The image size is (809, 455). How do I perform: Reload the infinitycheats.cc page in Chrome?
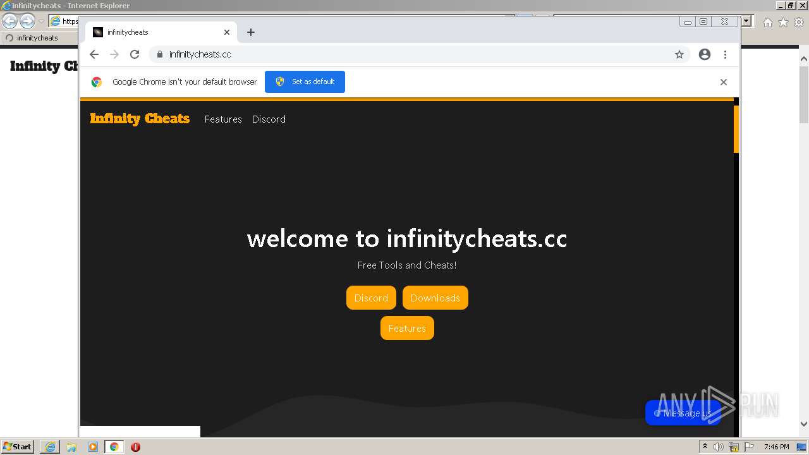point(135,54)
